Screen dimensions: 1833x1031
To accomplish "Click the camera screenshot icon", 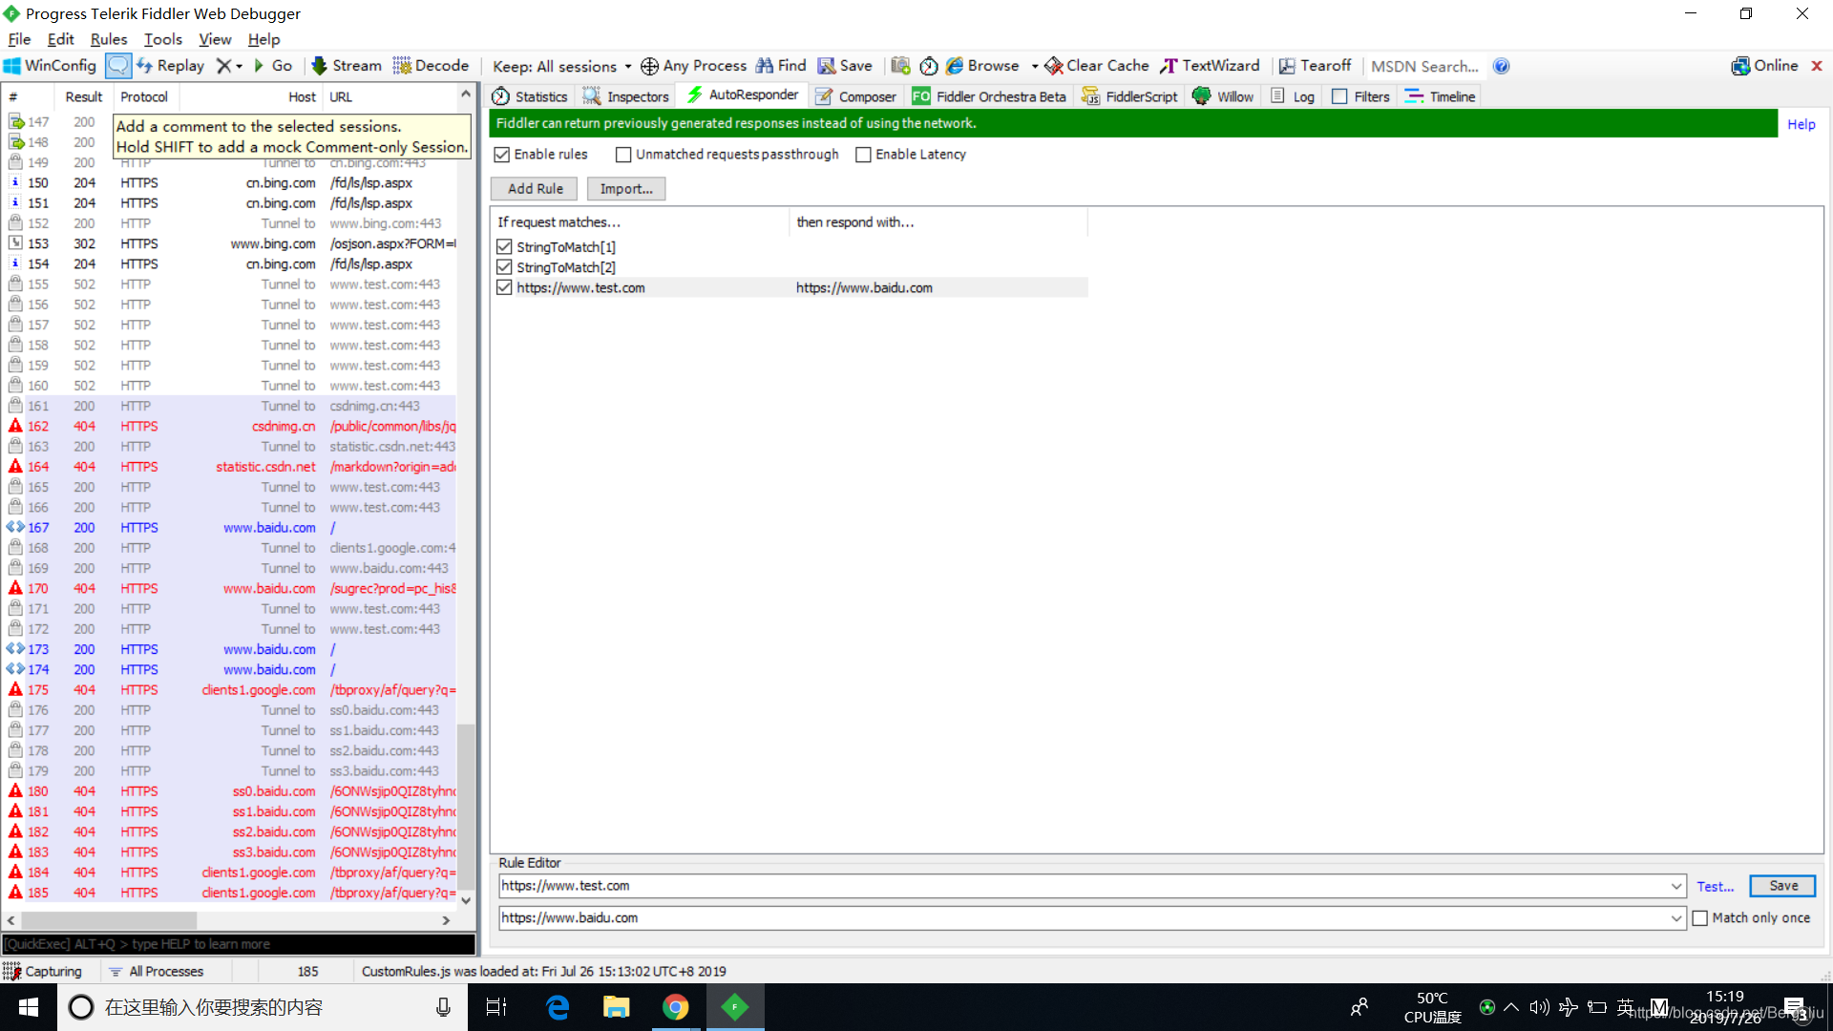I will click(899, 66).
